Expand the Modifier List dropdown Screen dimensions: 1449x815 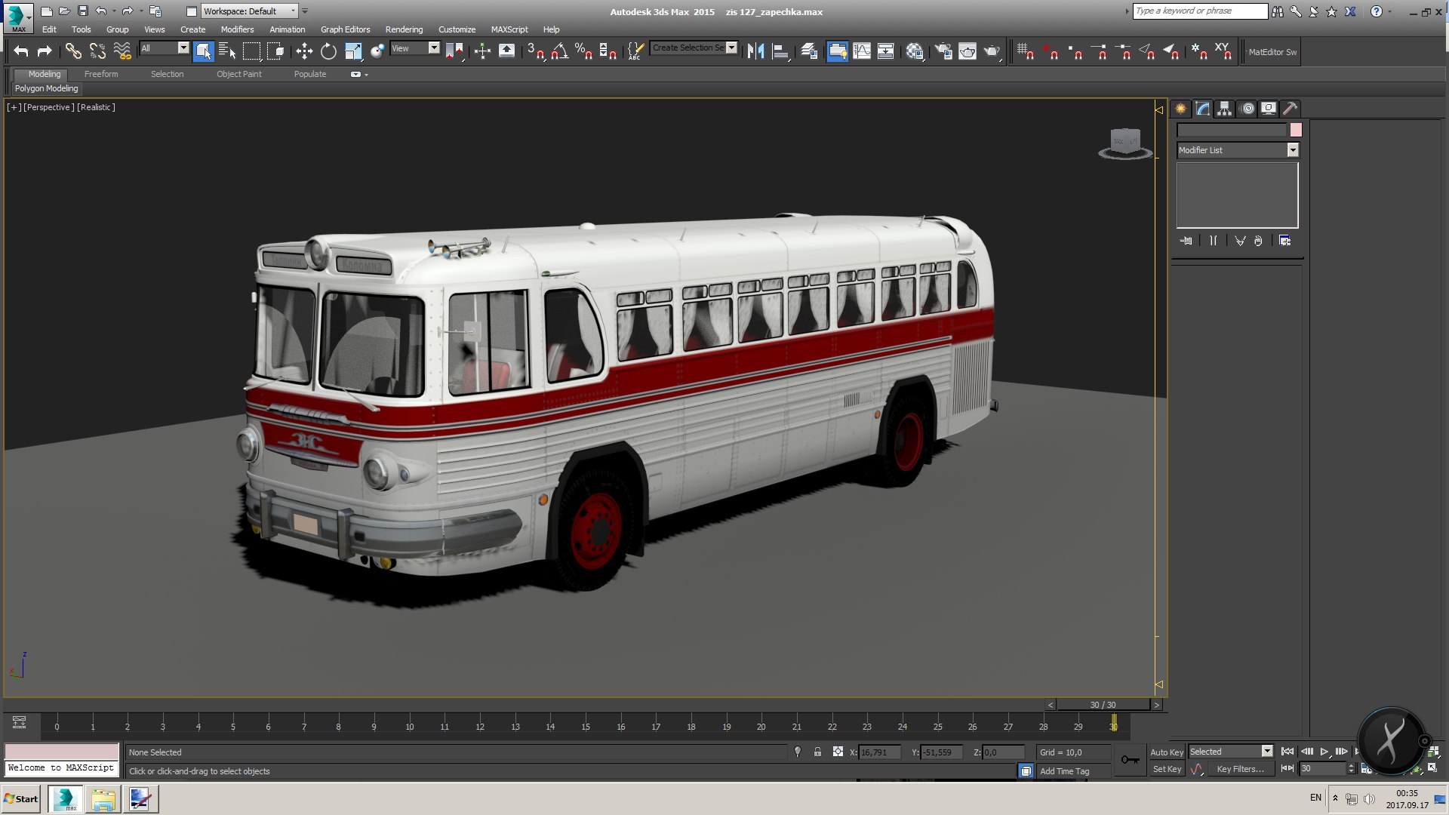(x=1292, y=150)
